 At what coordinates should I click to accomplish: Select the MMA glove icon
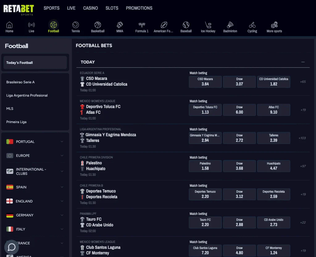point(120,25)
